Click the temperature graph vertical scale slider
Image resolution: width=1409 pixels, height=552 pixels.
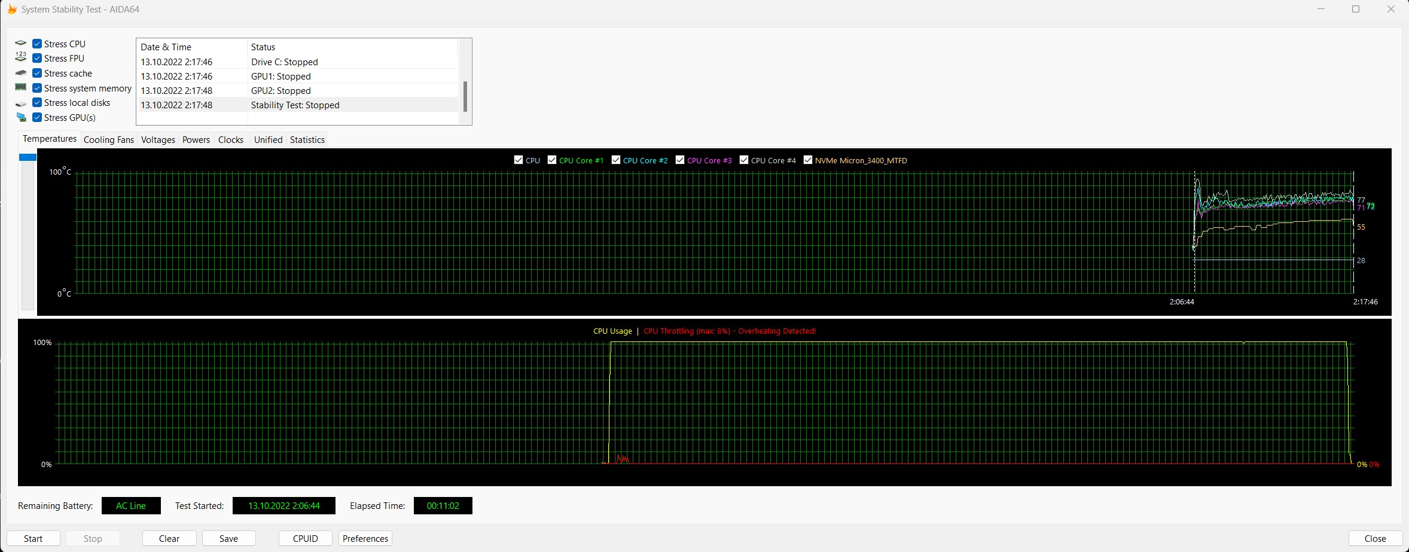[x=28, y=157]
